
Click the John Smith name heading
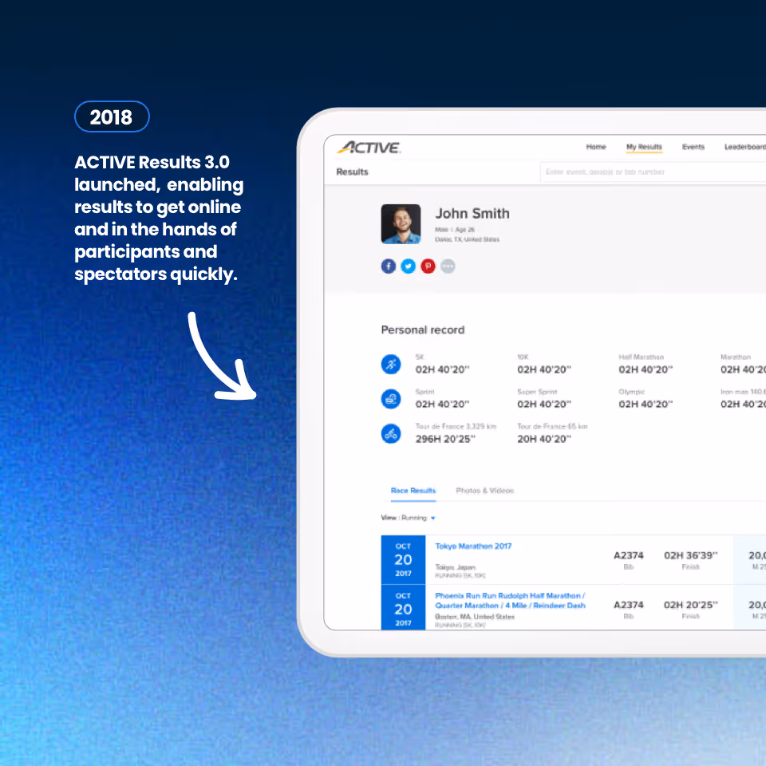pos(472,214)
